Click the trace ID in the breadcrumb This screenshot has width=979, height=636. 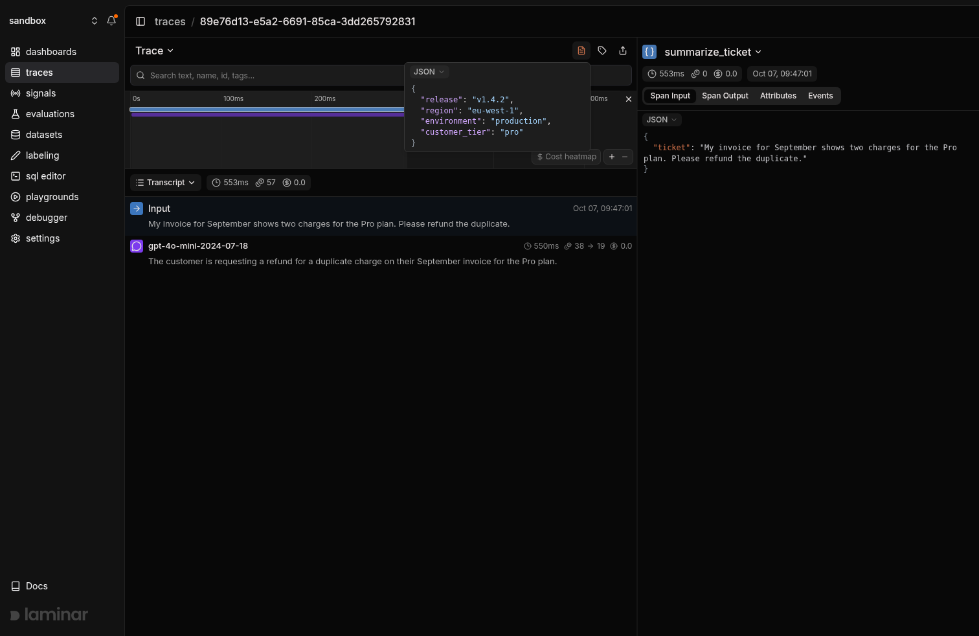(308, 21)
